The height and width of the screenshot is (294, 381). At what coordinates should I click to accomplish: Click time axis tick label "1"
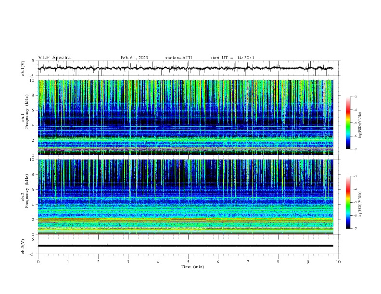pyautogui.click(x=68, y=262)
